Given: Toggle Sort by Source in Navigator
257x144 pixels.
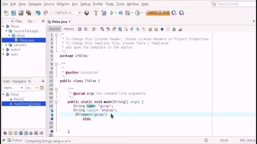Looking at the screenshot, I should coord(41,133).
